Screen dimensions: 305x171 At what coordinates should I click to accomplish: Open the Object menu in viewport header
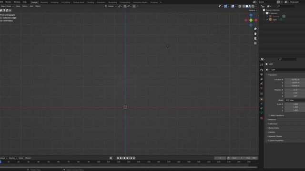click(38, 6)
